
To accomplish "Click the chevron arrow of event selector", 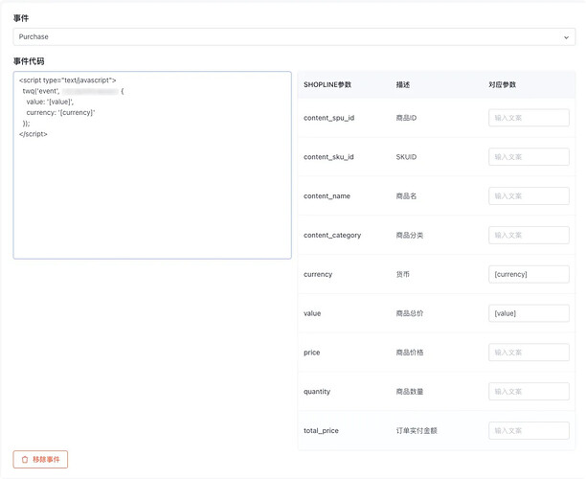I will click(x=566, y=36).
